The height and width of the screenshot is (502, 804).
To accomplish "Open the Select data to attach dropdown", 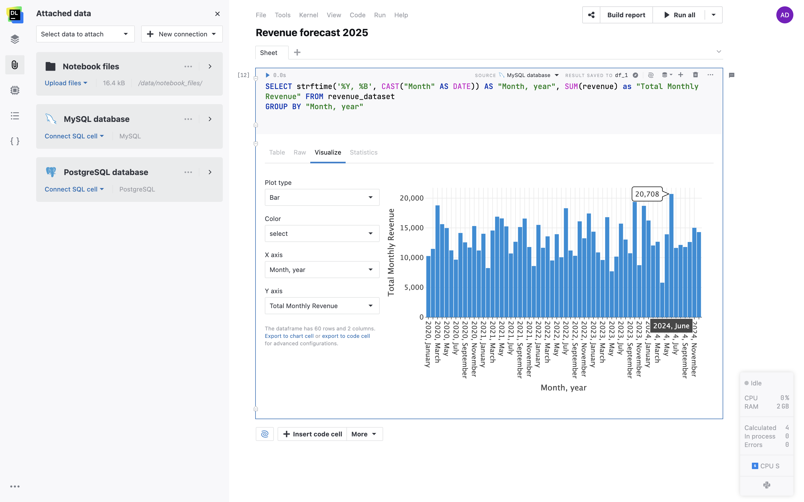I will [x=85, y=34].
